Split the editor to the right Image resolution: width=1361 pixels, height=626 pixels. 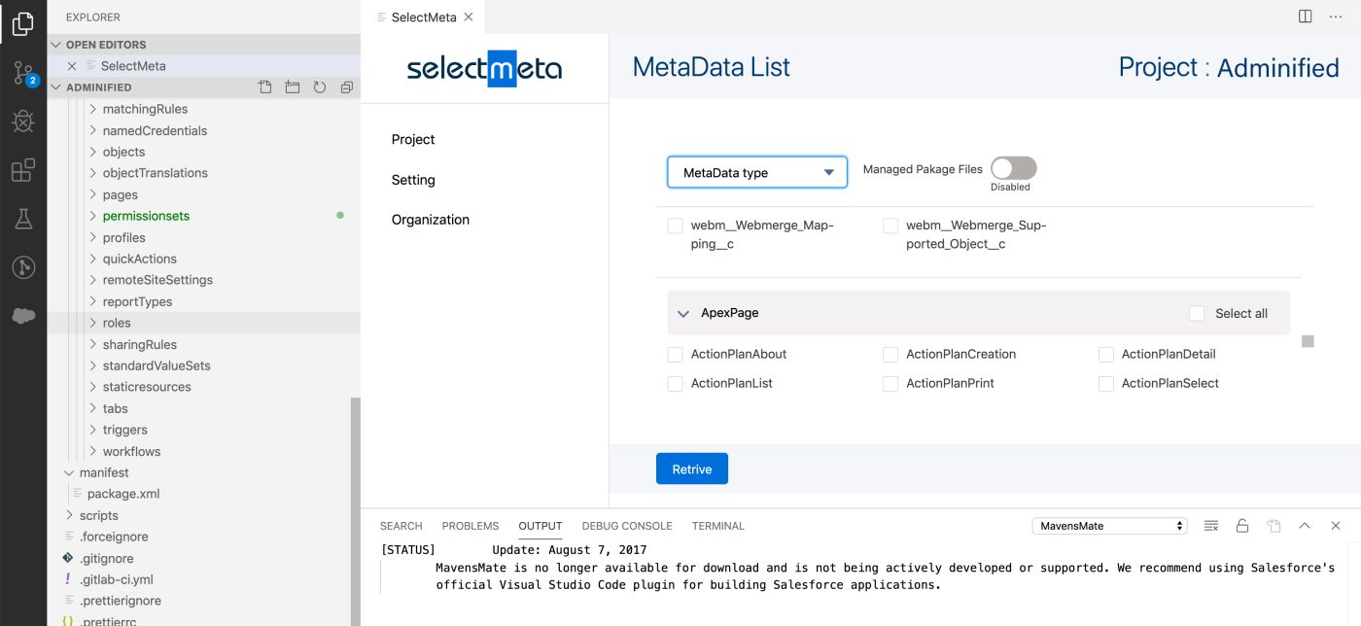[x=1306, y=17]
